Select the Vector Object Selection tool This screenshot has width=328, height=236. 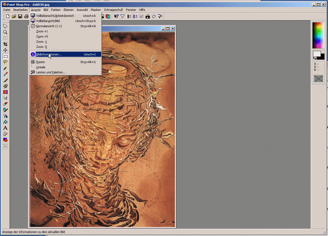click(x=5, y=146)
